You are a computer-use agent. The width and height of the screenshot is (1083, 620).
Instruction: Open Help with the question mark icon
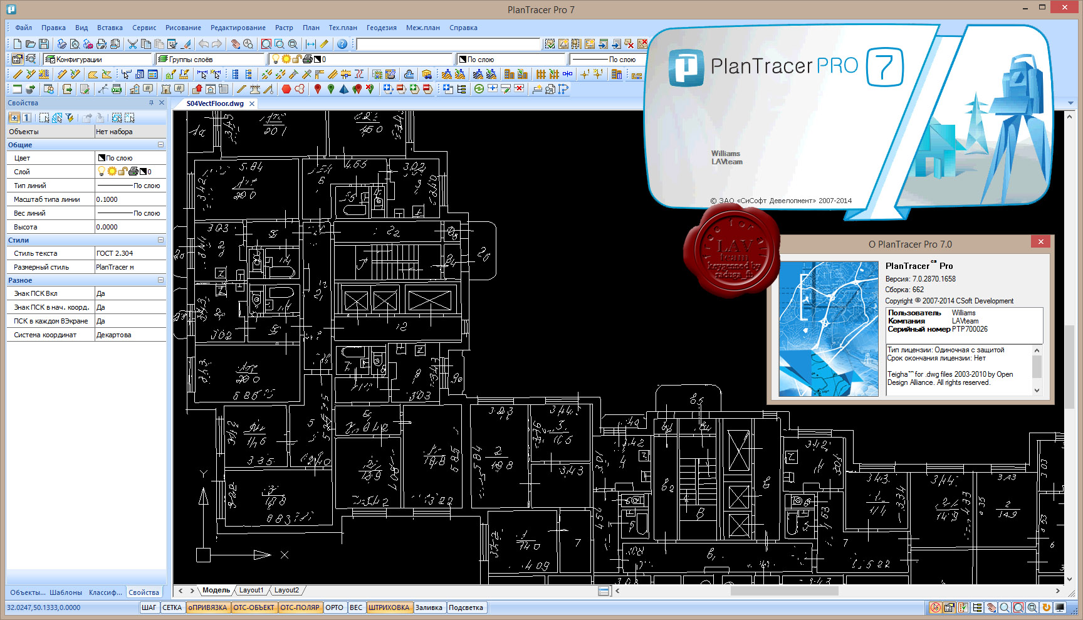tap(342, 44)
